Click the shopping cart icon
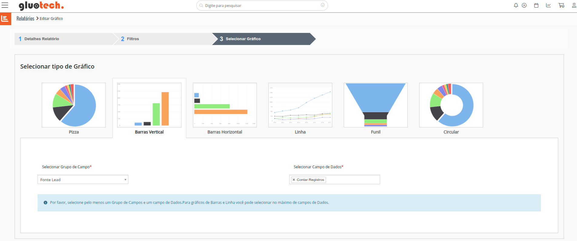 (561, 5)
